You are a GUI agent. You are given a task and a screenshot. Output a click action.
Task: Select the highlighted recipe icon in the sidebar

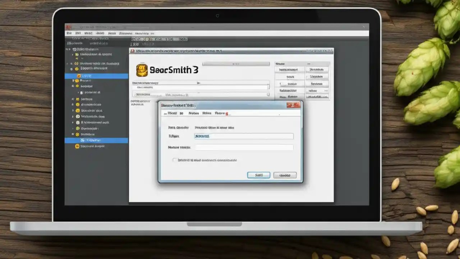(x=79, y=76)
